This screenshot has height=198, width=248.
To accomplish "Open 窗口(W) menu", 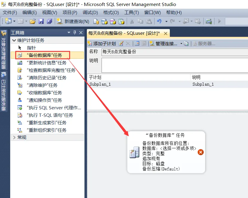I will pos(152,13).
